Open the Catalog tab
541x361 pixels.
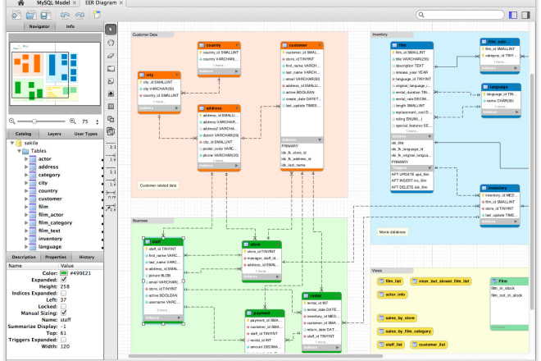(x=23, y=134)
